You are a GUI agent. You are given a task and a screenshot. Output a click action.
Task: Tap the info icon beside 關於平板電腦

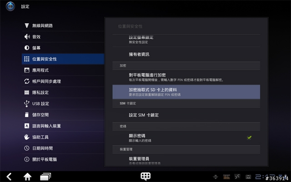click(x=27, y=159)
